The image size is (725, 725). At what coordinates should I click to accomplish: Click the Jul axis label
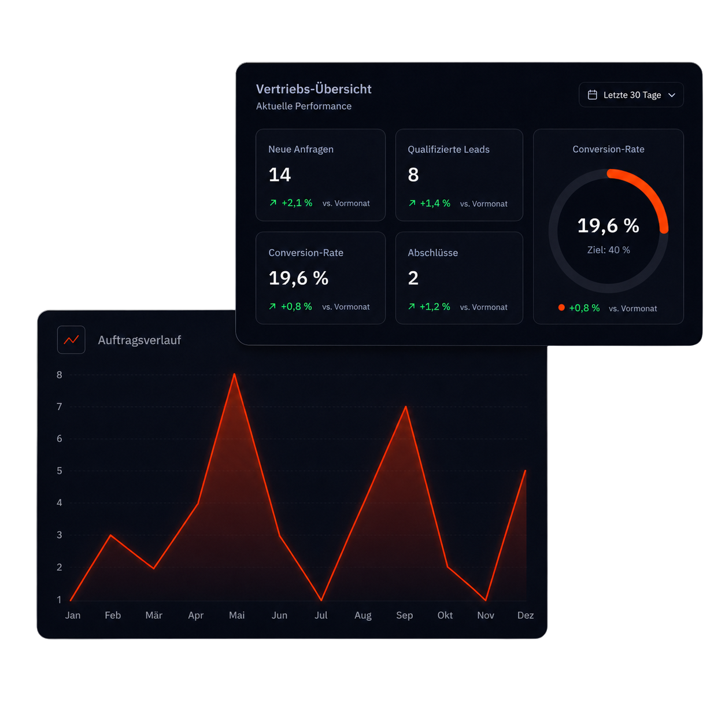(x=321, y=615)
